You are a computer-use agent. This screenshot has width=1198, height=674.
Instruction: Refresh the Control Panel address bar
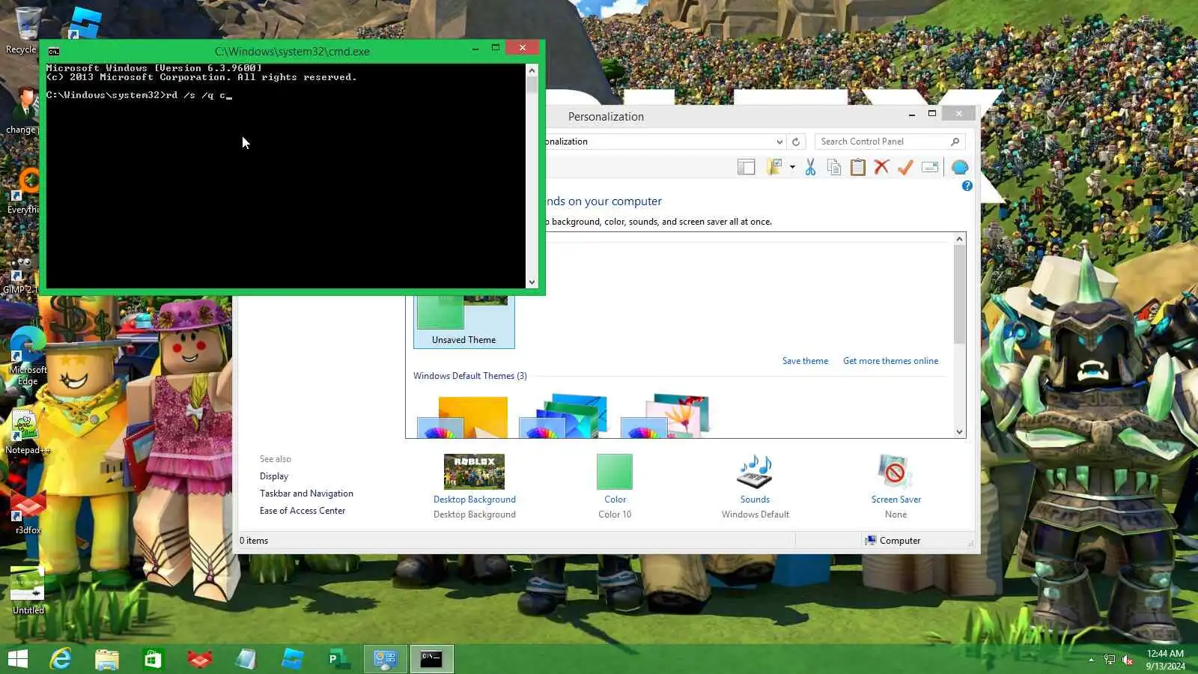(796, 142)
